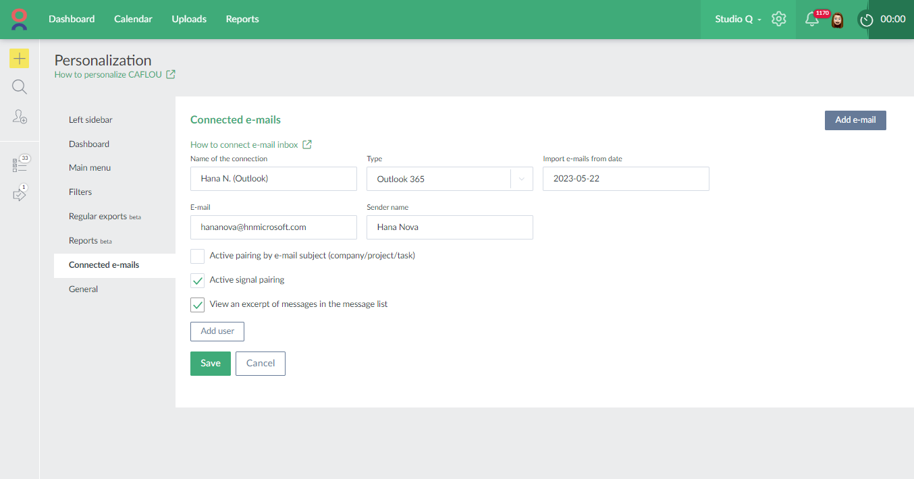Open search with the magnifier icon
The width and height of the screenshot is (914, 479).
20,87
